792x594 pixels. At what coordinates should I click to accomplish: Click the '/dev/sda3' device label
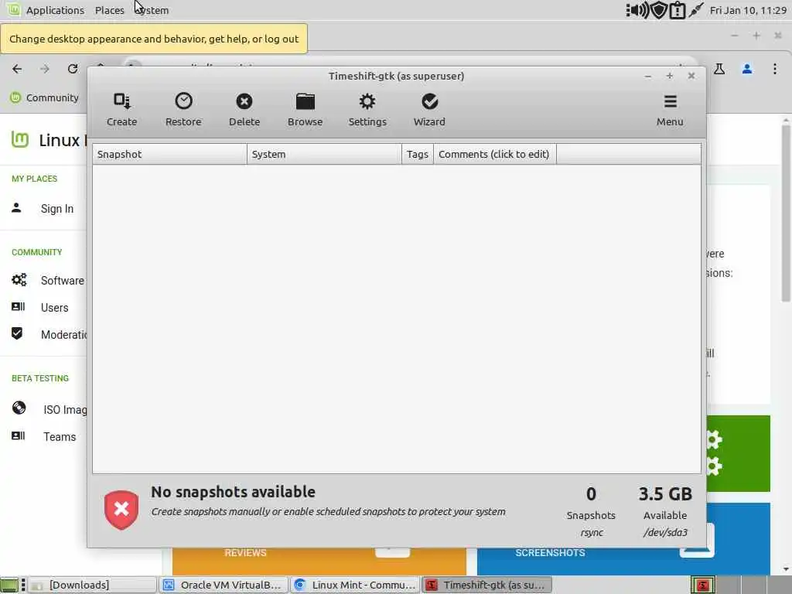click(x=665, y=532)
